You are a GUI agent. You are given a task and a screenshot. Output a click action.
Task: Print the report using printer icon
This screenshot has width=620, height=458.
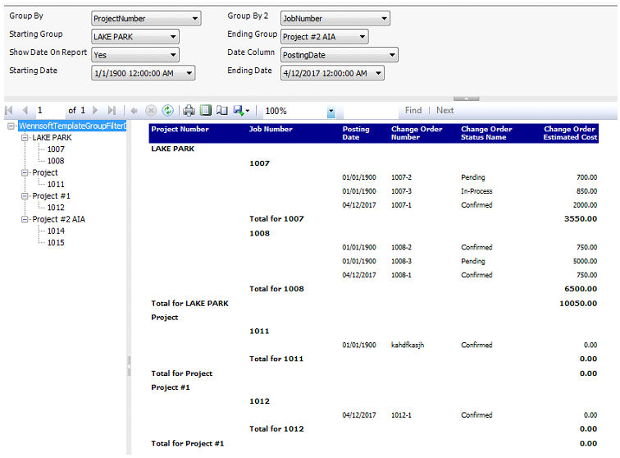189,110
